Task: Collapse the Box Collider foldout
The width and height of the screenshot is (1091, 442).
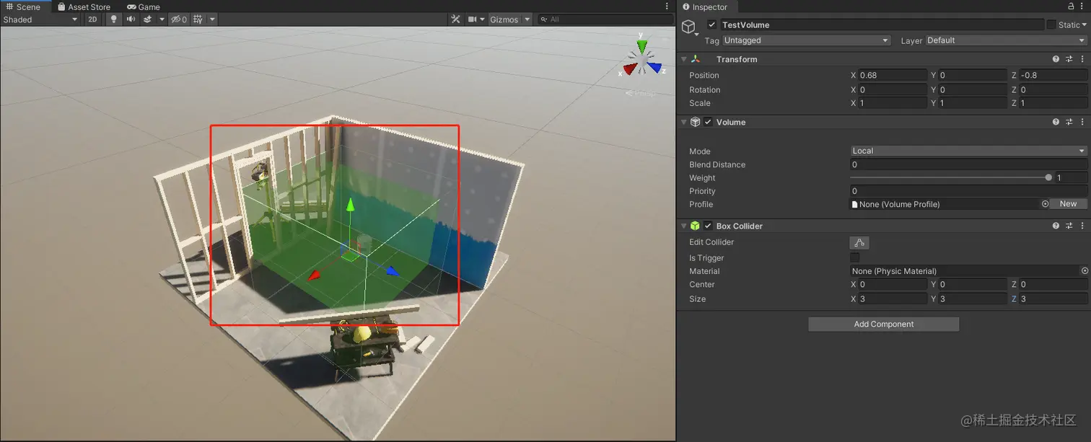Action: pyautogui.click(x=684, y=226)
